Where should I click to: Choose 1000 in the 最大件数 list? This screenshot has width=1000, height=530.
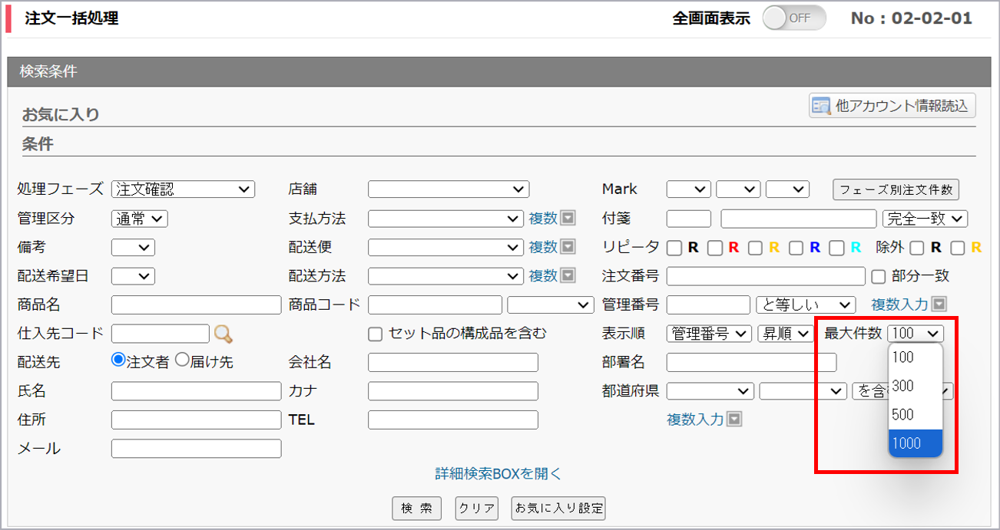pos(915,443)
